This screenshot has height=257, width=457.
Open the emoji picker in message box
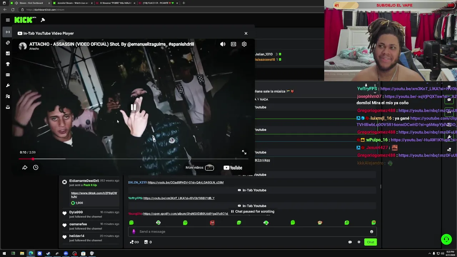click(x=372, y=232)
